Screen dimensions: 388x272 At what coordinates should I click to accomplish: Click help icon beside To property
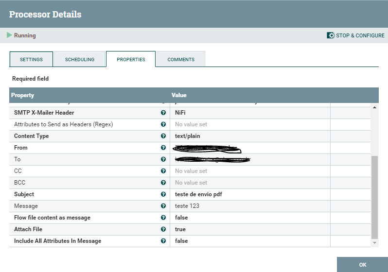(163, 159)
